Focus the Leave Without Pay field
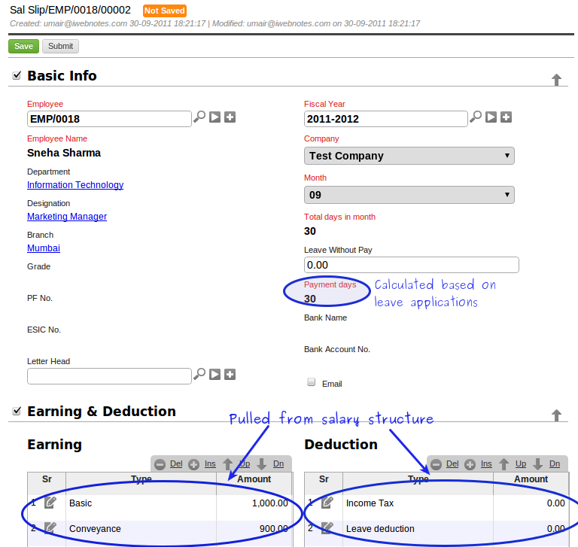578x547 pixels. (412, 265)
